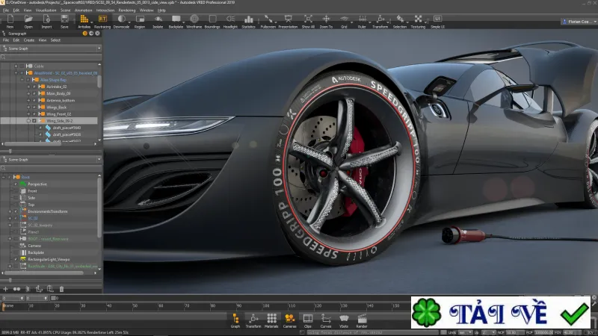Toggle checkbox of Antenna_bottom node
The image size is (598, 336).
(34, 100)
